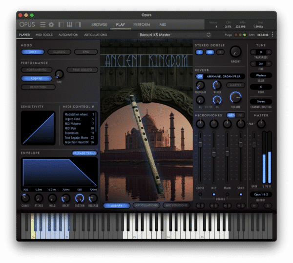Select the Epic mood

click(x=86, y=52)
